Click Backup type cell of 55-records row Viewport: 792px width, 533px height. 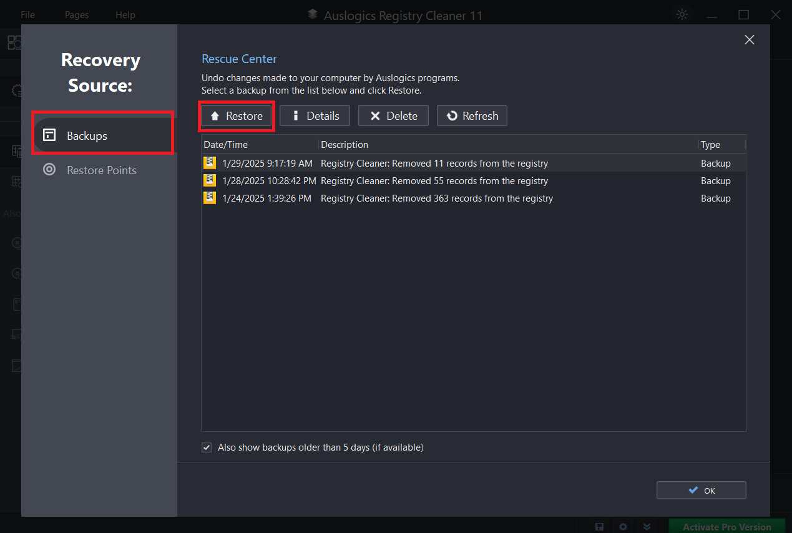point(716,181)
